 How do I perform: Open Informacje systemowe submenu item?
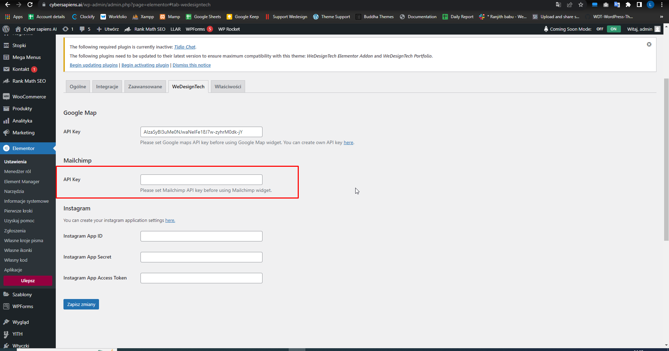26,201
